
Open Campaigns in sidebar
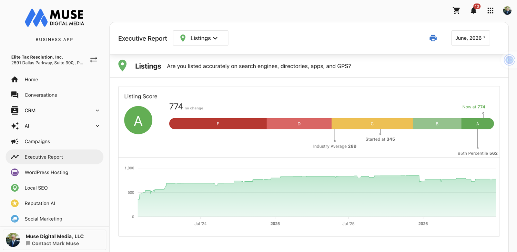pos(54,141)
